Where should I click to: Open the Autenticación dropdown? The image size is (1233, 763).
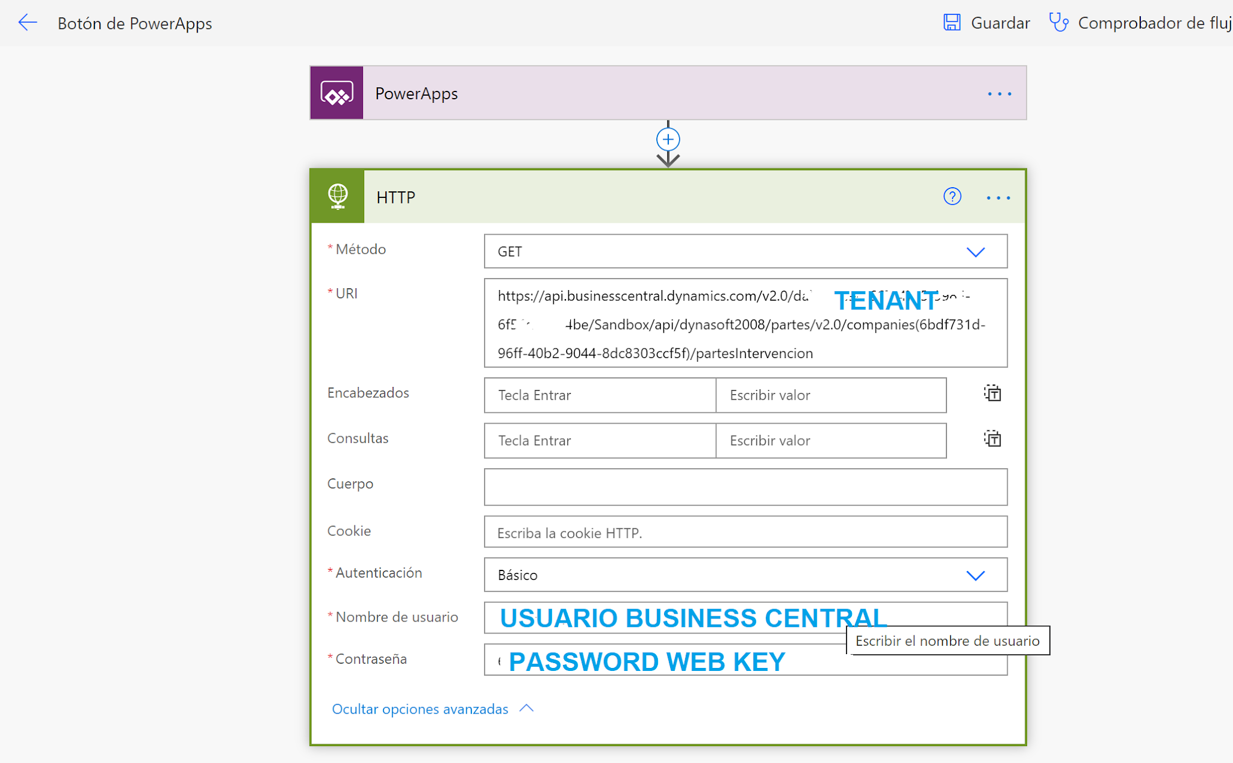point(976,575)
